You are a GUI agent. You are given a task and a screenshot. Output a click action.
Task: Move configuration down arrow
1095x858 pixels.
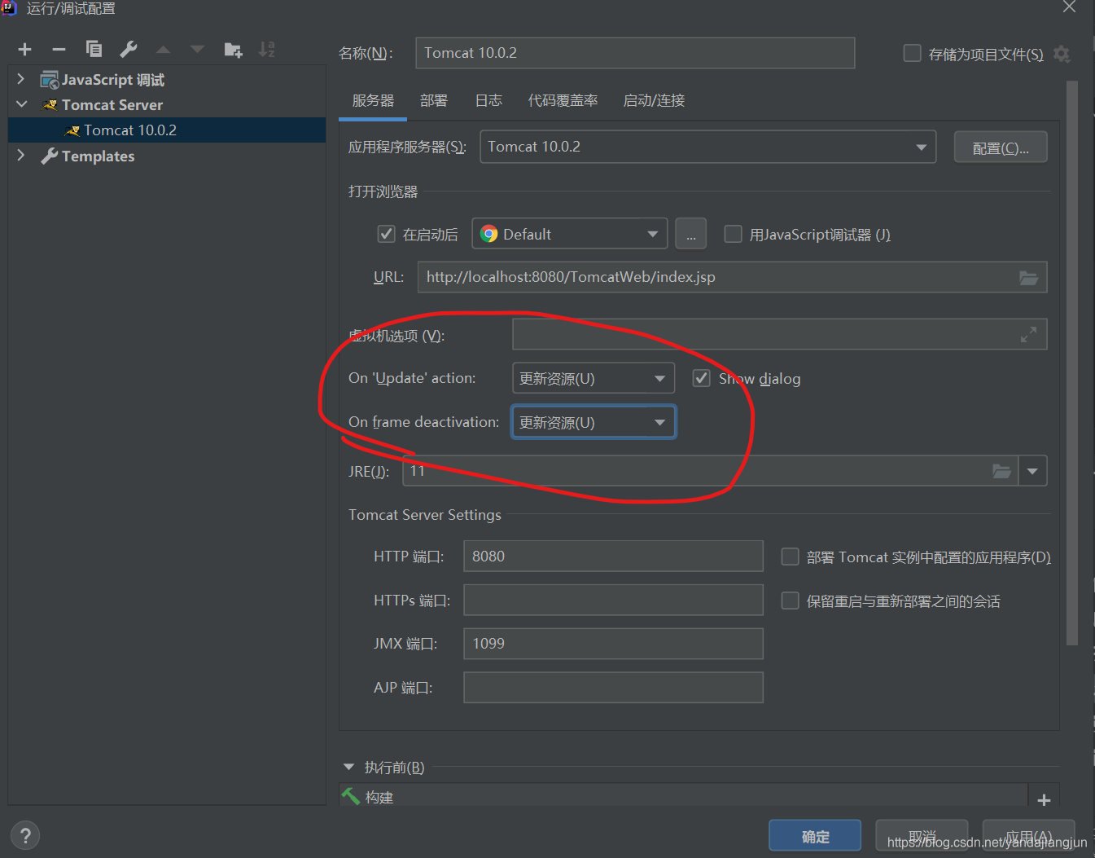pyautogui.click(x=197, y=50)
